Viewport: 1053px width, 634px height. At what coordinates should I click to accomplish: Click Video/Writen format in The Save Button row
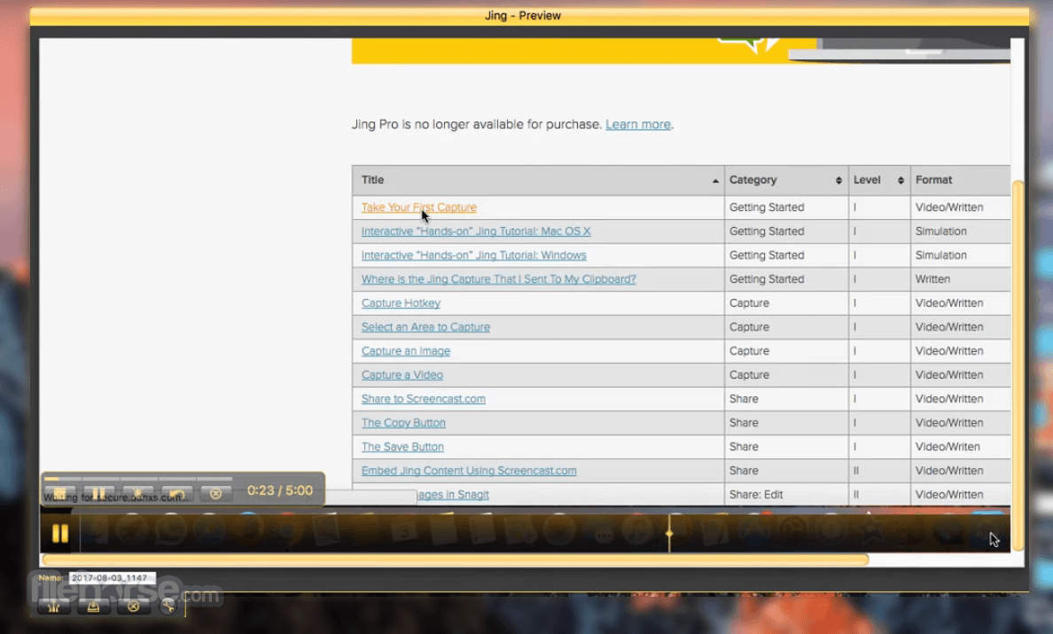point(948,447)
